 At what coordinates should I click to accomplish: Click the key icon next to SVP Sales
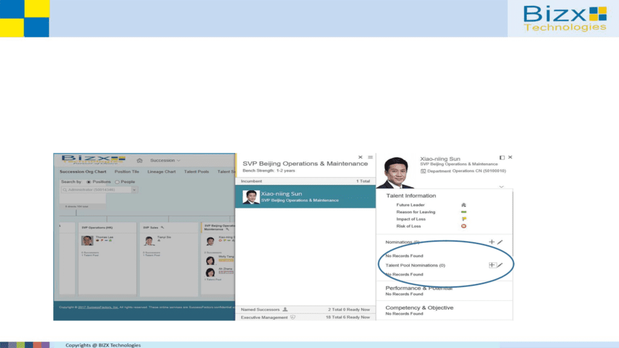[x=162, y=228]
